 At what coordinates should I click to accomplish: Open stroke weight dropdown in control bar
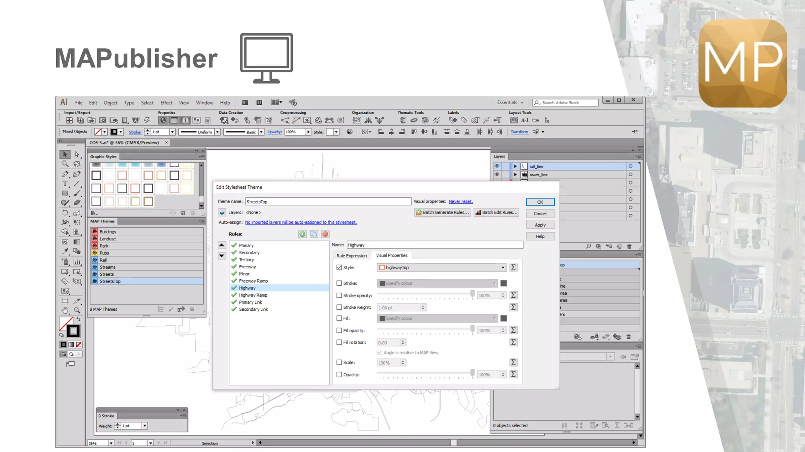click(172, 132)
